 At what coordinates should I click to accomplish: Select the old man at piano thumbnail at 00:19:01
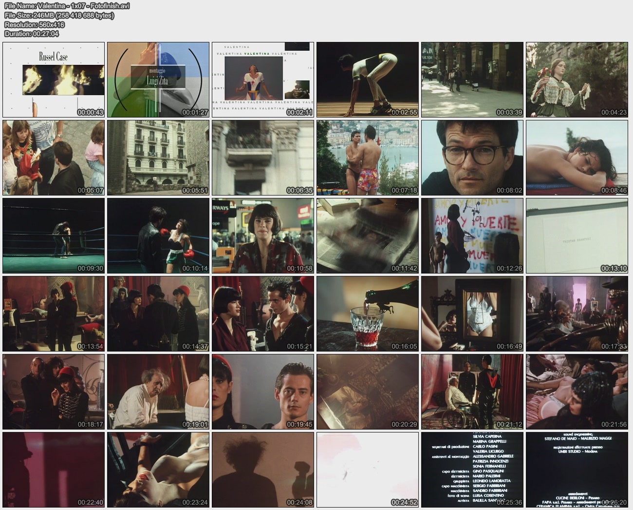coord(158,392)
